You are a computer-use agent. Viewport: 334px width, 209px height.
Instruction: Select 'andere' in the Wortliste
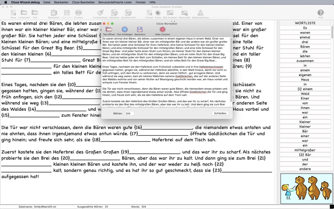point(305,169)
